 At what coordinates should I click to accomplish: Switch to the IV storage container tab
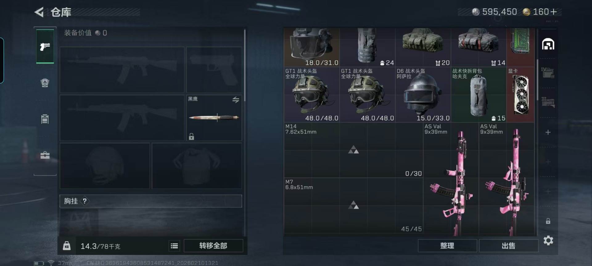(x=548, y=73)
